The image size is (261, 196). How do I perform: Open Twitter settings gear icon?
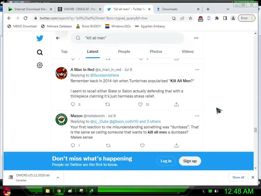40,65
